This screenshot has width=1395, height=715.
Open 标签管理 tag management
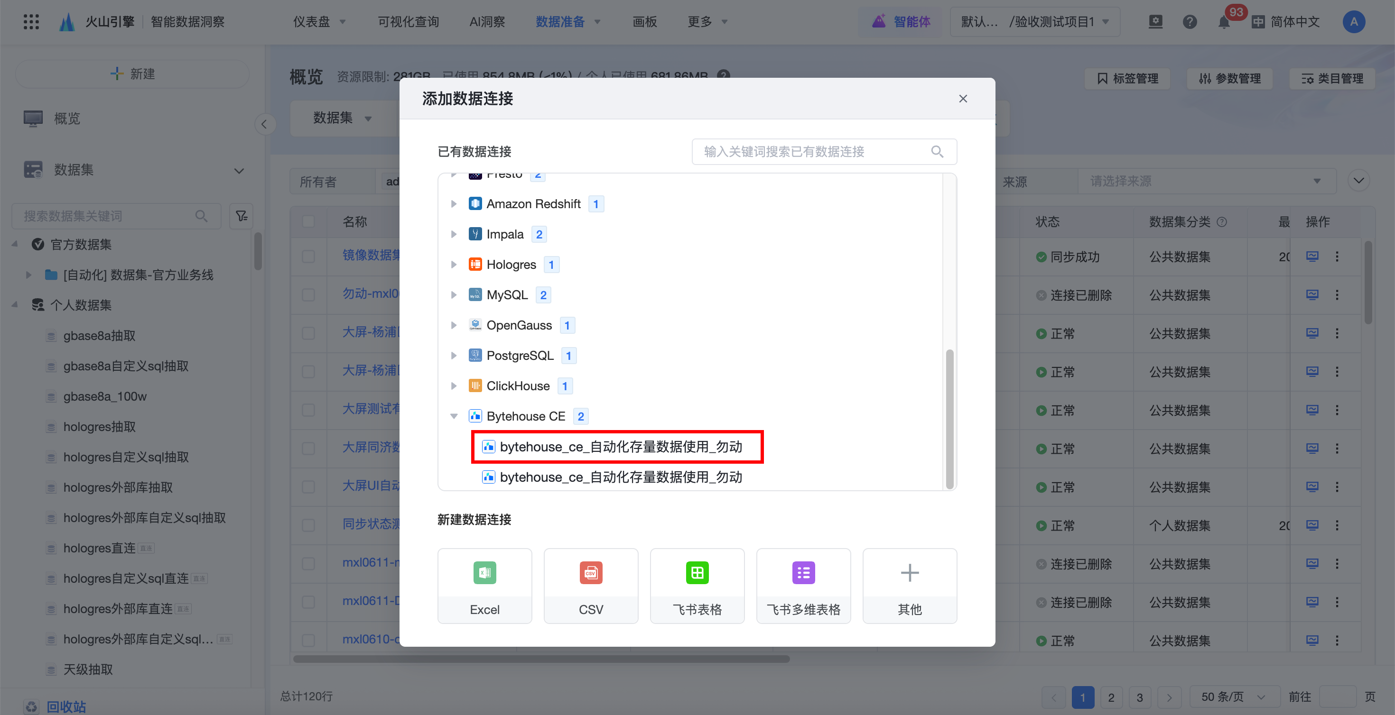pos(1127,79)
